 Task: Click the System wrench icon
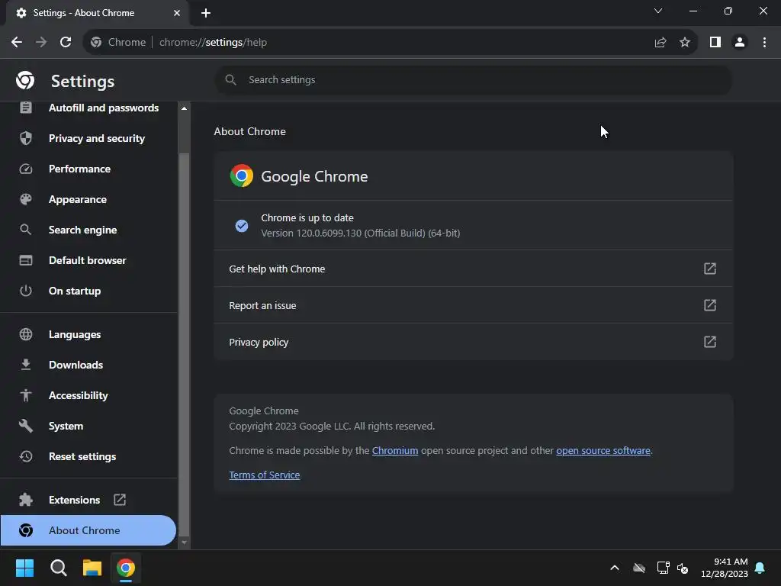(26, 426)
